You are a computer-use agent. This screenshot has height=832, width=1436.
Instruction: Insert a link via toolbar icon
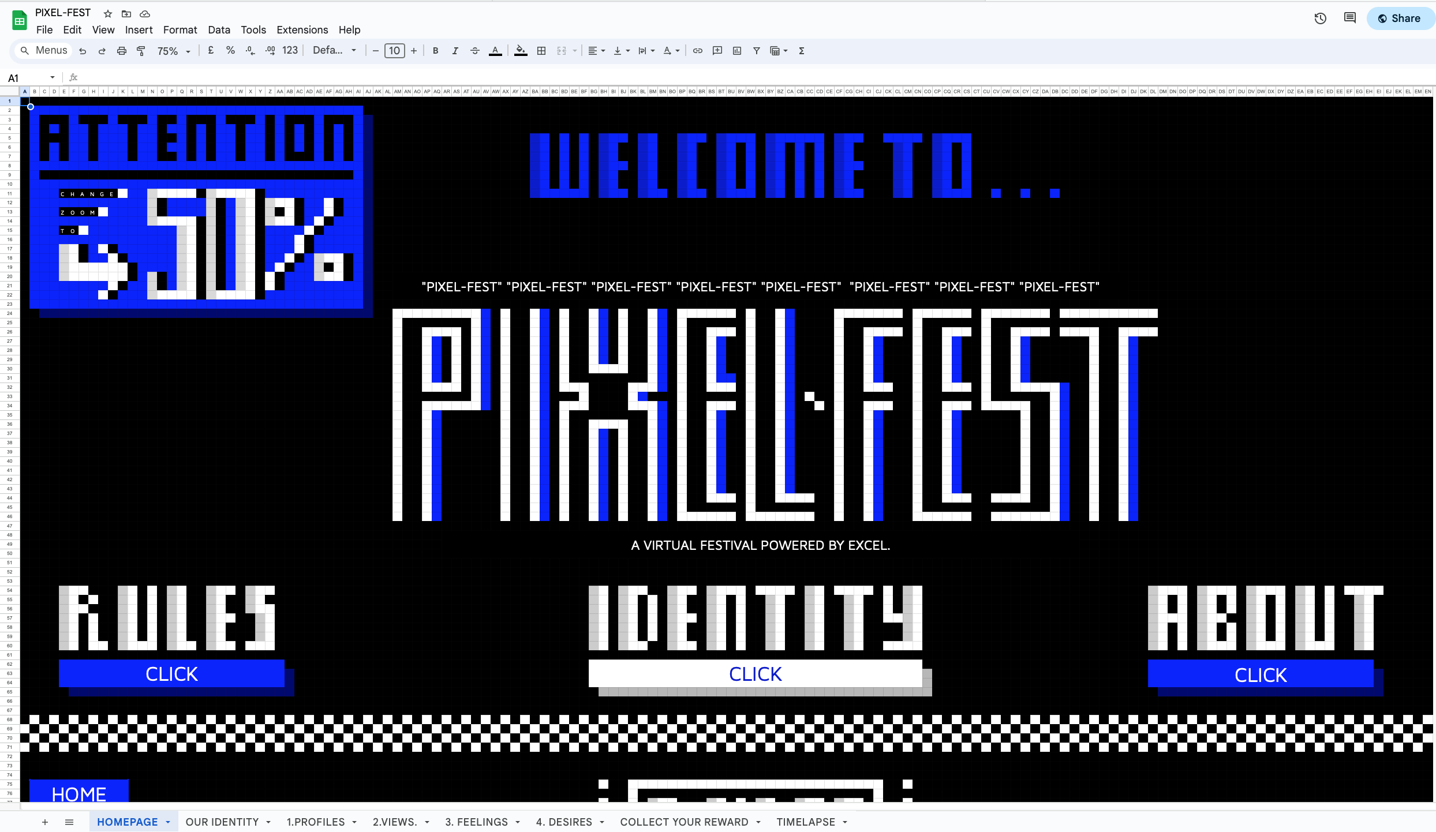click(698, 51)
